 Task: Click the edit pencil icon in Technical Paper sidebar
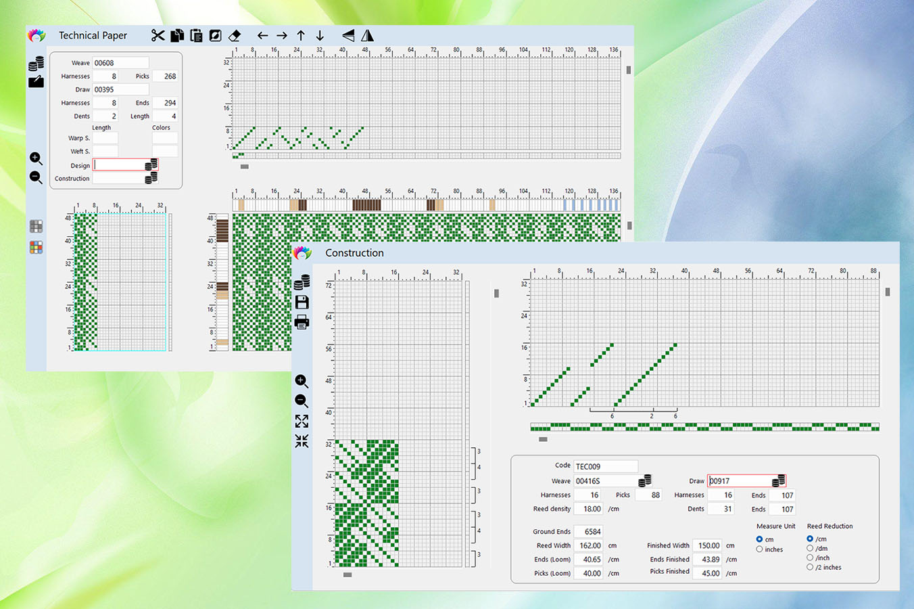pos(37,82)
